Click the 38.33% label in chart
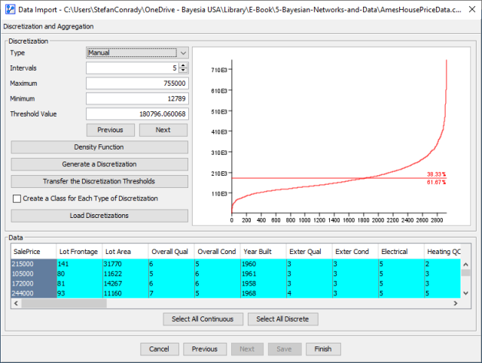This screenshot has width=482, height=363. click(x=436, y=174)
